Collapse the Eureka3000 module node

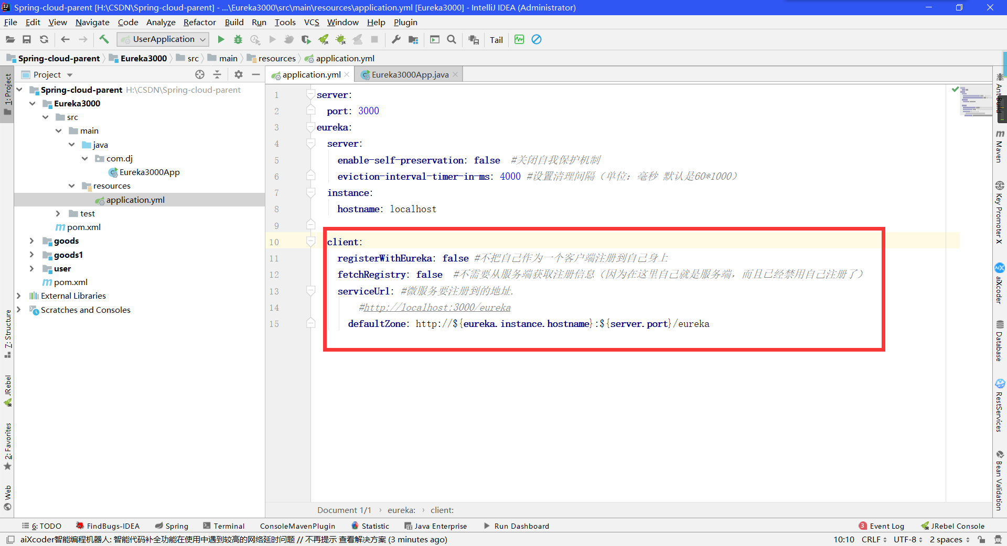point(33,103)
